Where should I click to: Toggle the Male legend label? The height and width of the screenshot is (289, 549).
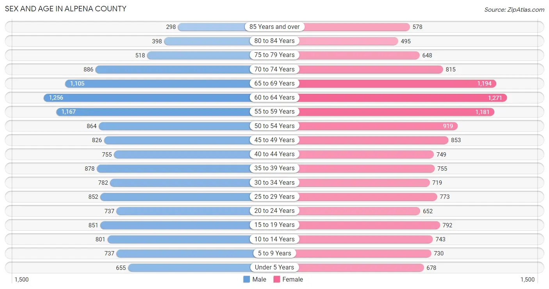pyautogui.click(x=259, y=279)
